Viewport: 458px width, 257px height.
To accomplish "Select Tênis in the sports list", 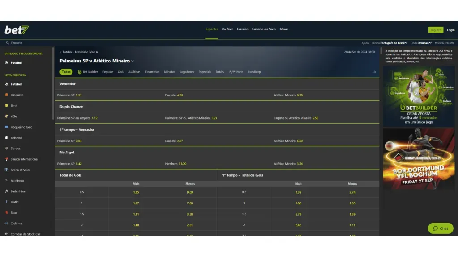I will coord(15,106).
